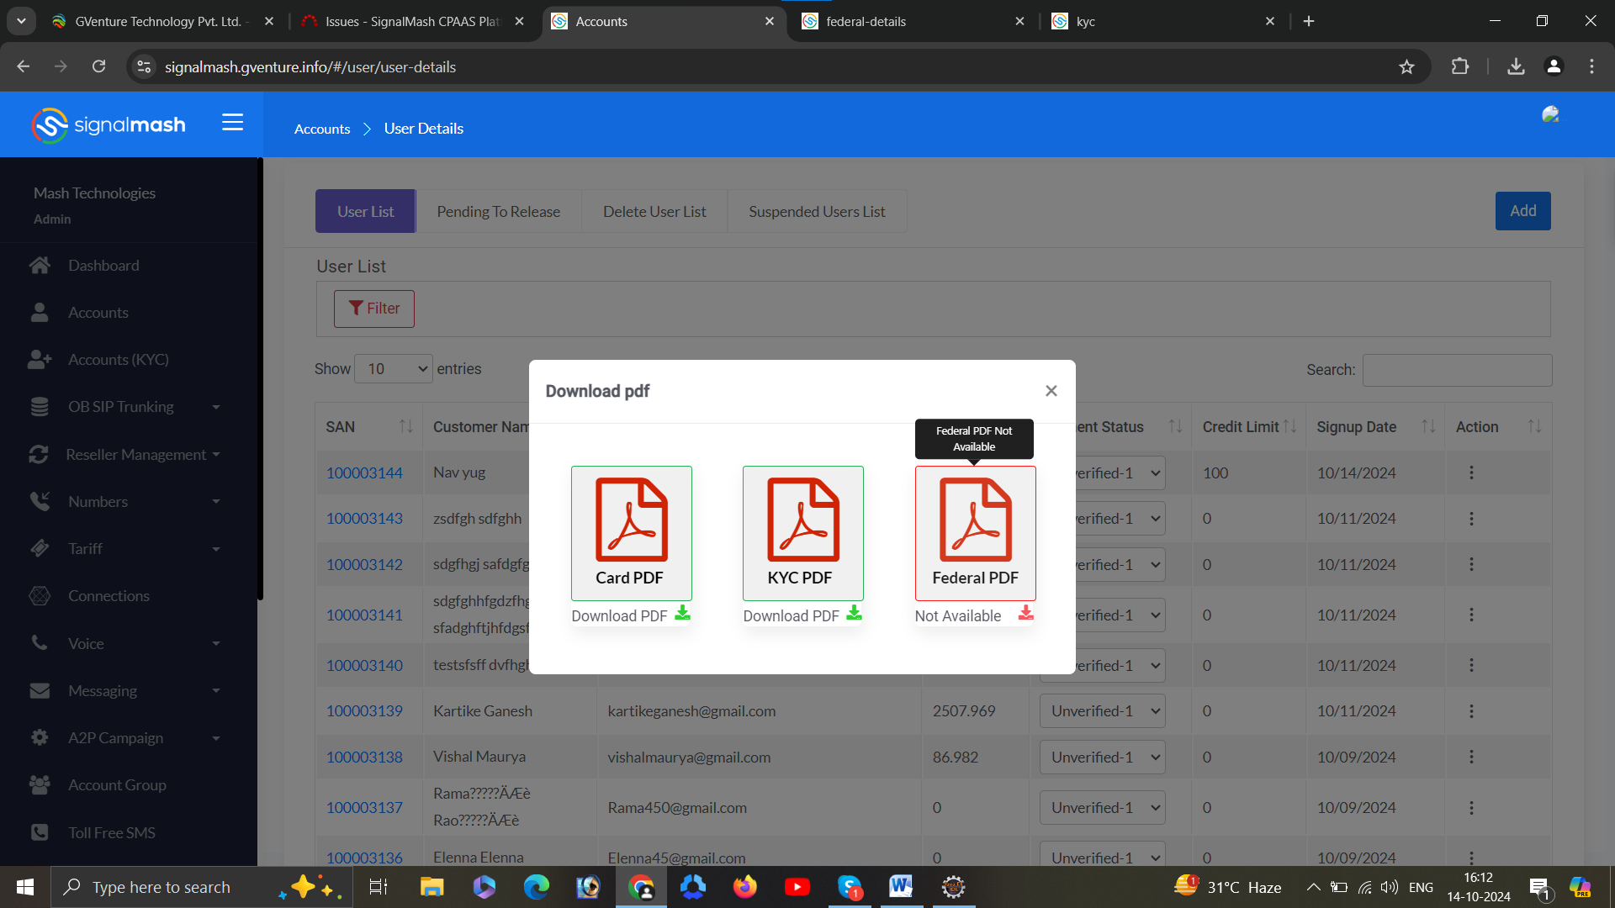Open the Show entries count dropdown

(x=393, y=369)
